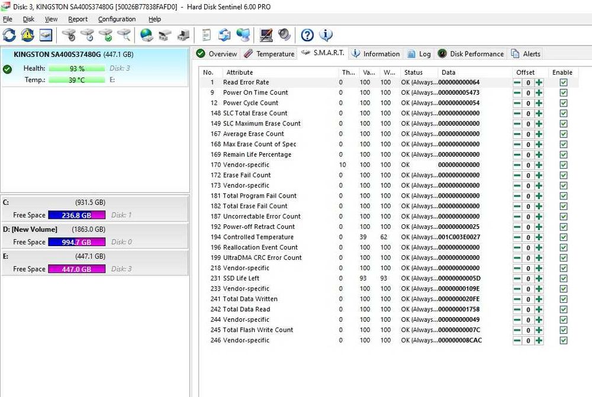Toggle Enable checkbox for Average Erase Count
The width and height of the screenshot is (592, 397).
564,134
